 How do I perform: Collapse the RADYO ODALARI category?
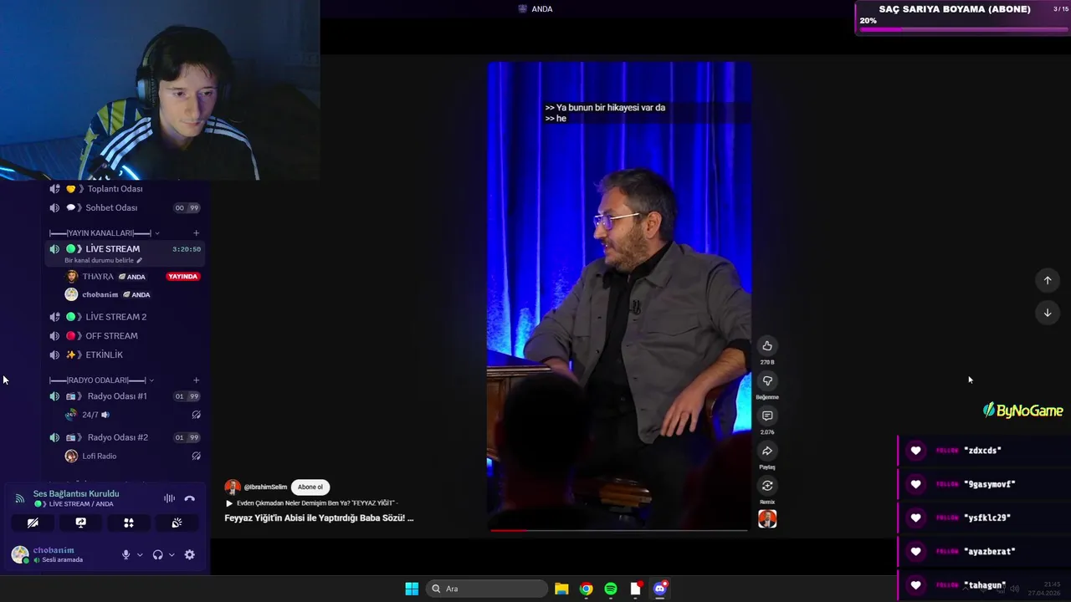click(x=101, y=380)
